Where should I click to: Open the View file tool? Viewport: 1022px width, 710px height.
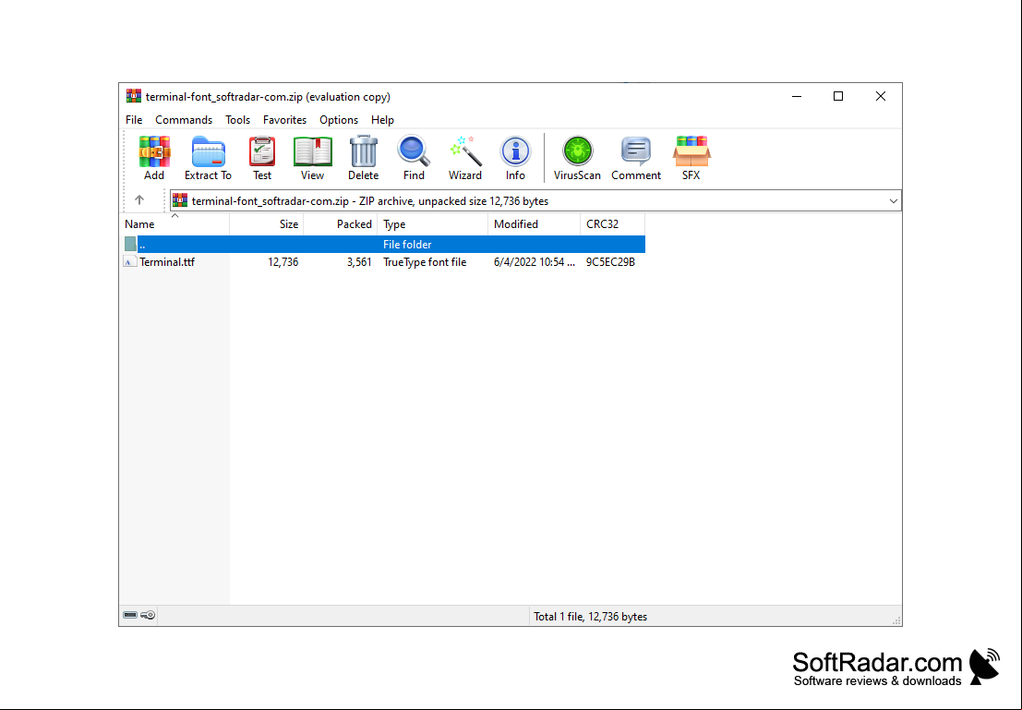point(312,151)
